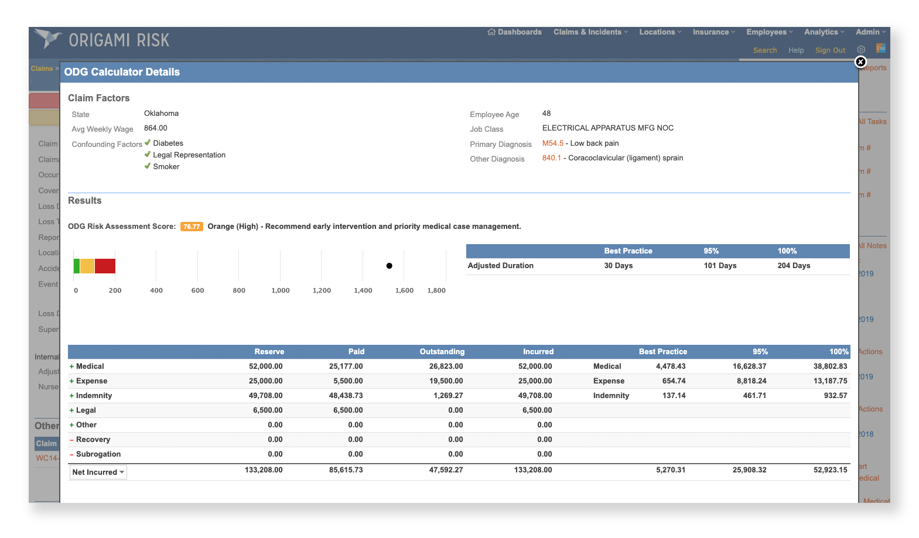Select the Claim tab in background page
Image resolution: width=919 pixels, height=538 pixels.
(46, 444)
